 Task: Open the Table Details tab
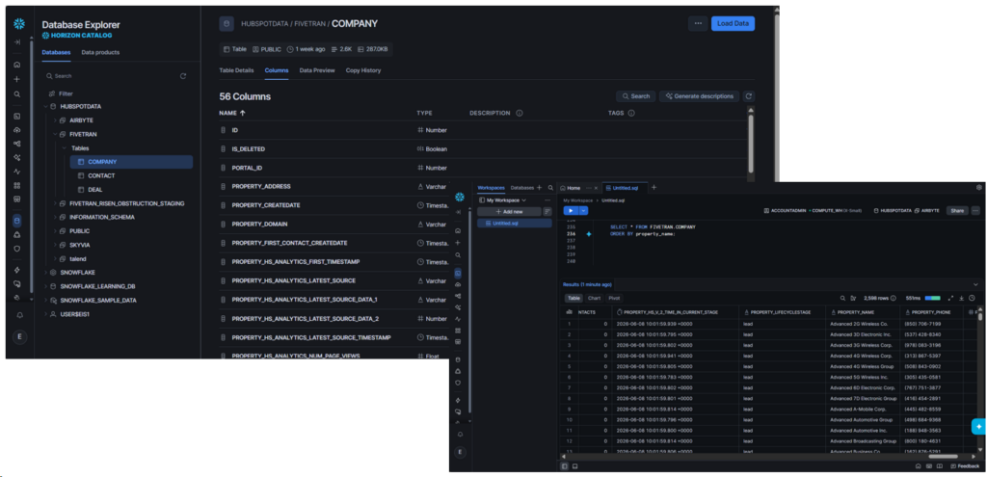[x=236, y=70]
